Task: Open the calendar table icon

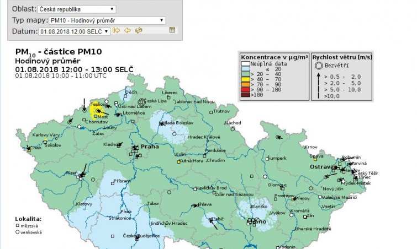Action: click(x=172, y=31)
